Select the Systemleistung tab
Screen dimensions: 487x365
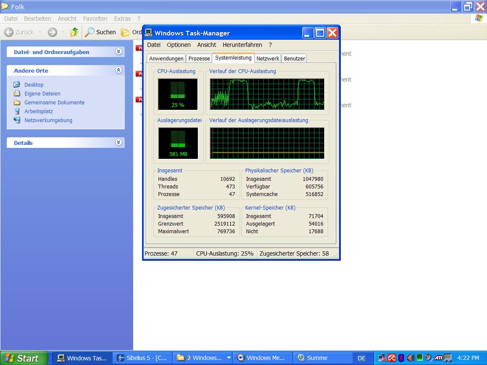(233, 58)
